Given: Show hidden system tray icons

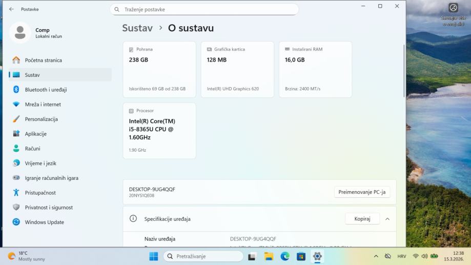Looking at the screenshot, I should tap(376, 256).
